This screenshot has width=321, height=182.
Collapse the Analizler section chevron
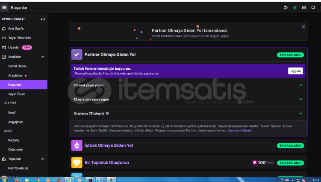pyautogui.click(x=43, y=57)
